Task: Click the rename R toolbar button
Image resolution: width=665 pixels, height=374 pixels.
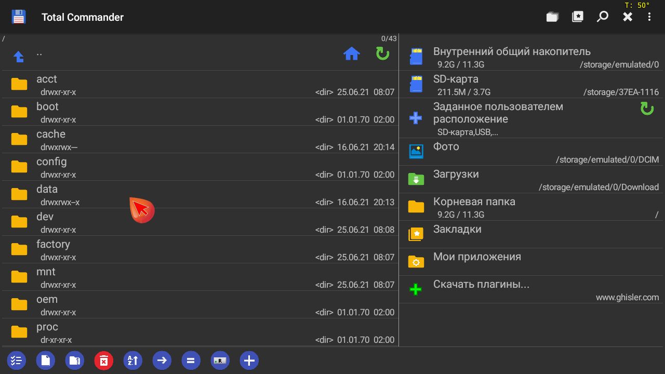Action: pyautogui.click(x=220, y=360)
